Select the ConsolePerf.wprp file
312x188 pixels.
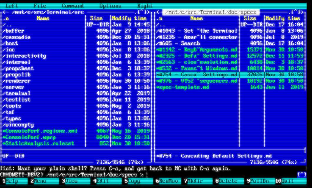click(x=29, y=137)
